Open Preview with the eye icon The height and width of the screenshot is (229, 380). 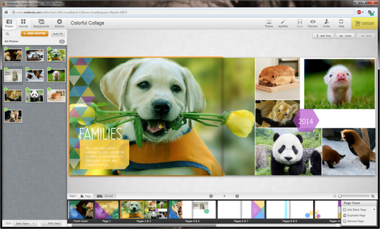[313, 23]
